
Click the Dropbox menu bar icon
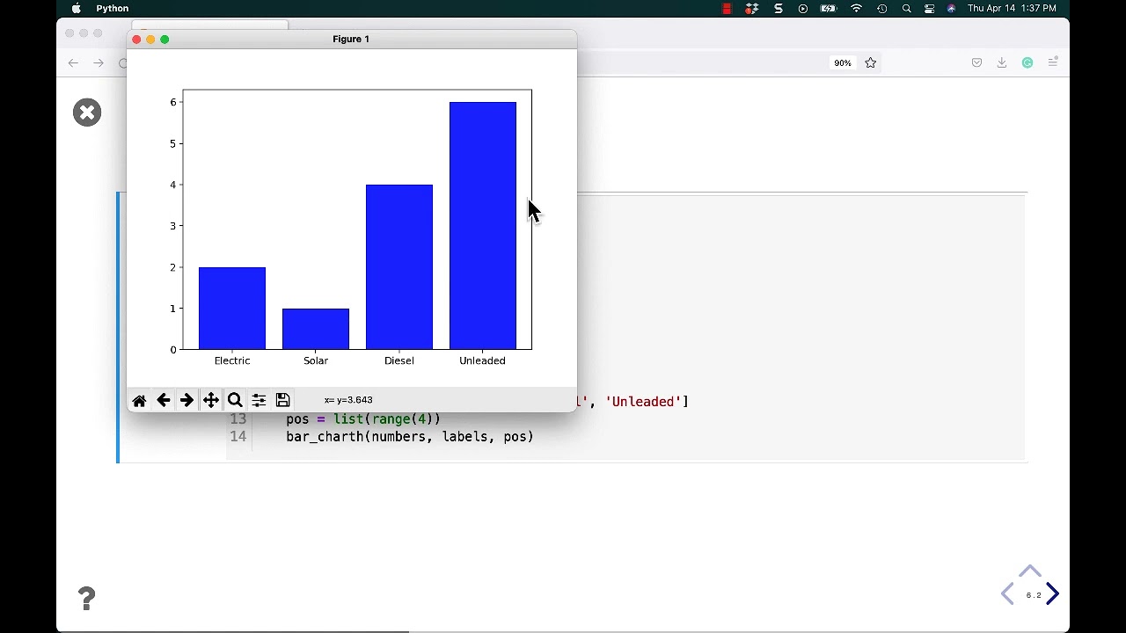752,8
